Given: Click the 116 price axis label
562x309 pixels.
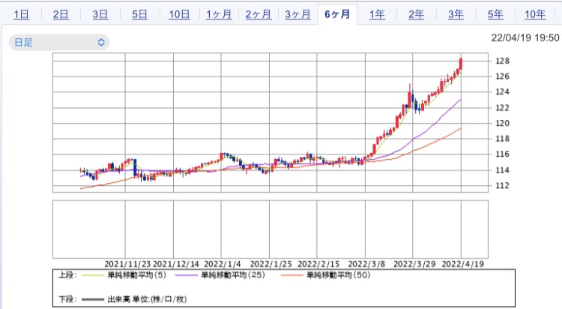Looking at the screenshot, I should tap(502, 154).
